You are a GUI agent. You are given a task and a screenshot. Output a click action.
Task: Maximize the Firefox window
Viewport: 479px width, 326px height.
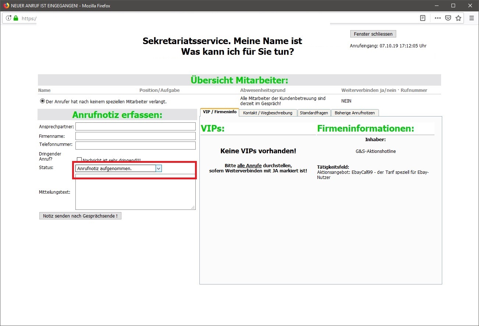coord(453,6)
